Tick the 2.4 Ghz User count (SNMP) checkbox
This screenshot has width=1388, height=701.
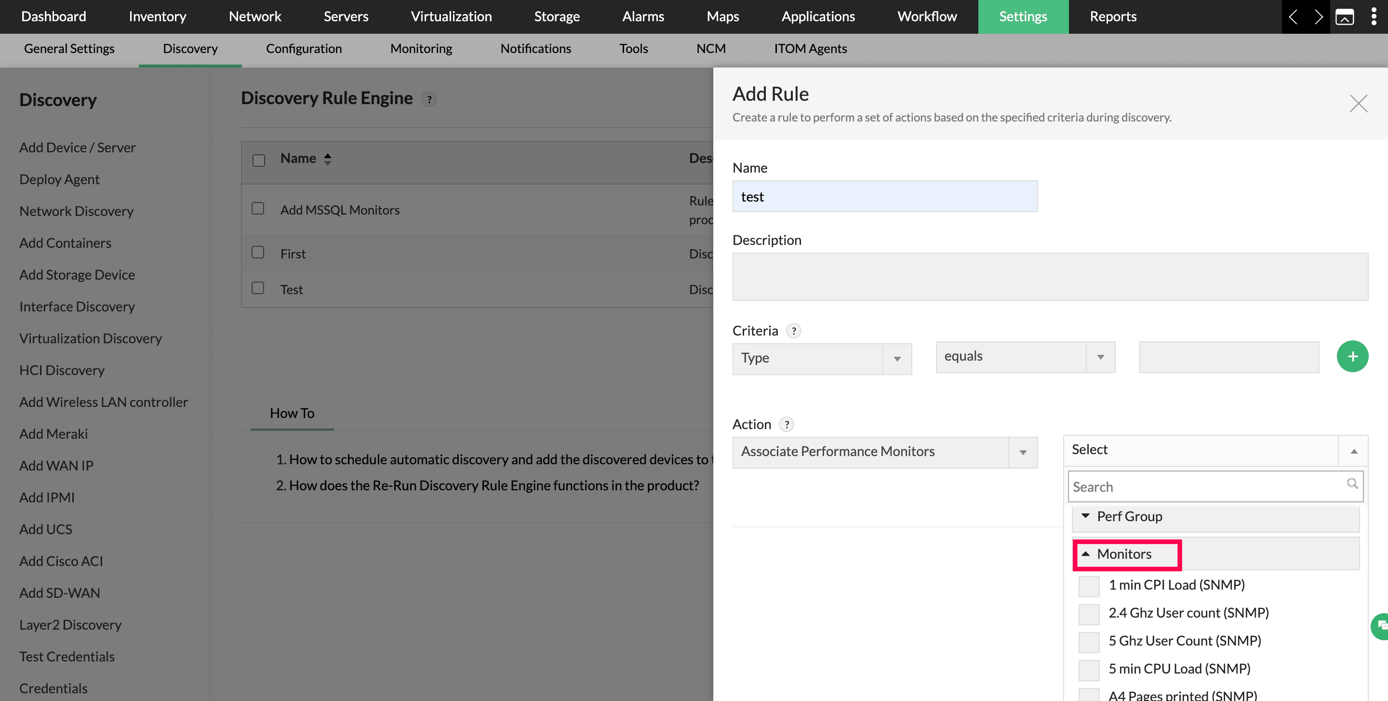[x=1089, y=614]
